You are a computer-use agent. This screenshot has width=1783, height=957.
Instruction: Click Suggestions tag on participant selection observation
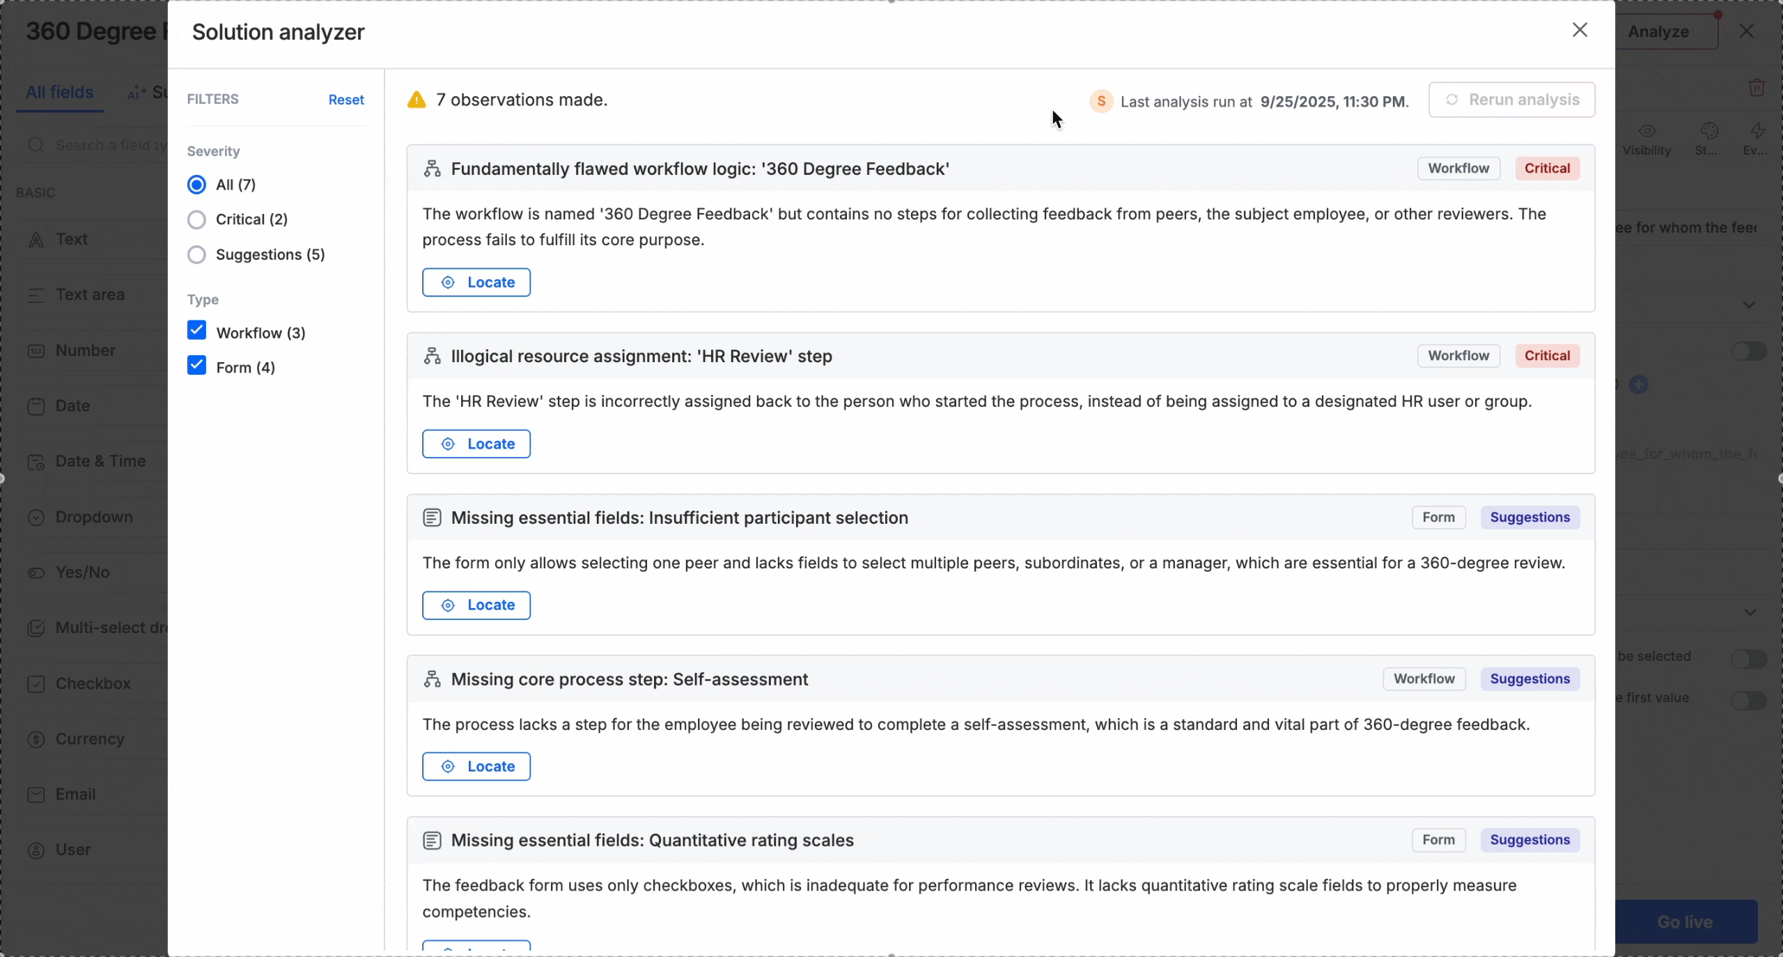(1529, 518)
